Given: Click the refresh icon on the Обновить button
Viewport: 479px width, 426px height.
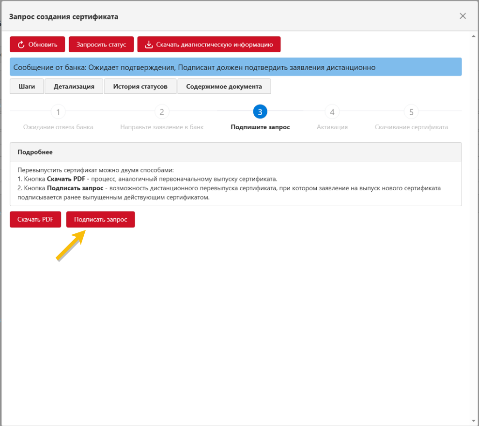Looking at the screenshot, I should (x=21, y=45).
